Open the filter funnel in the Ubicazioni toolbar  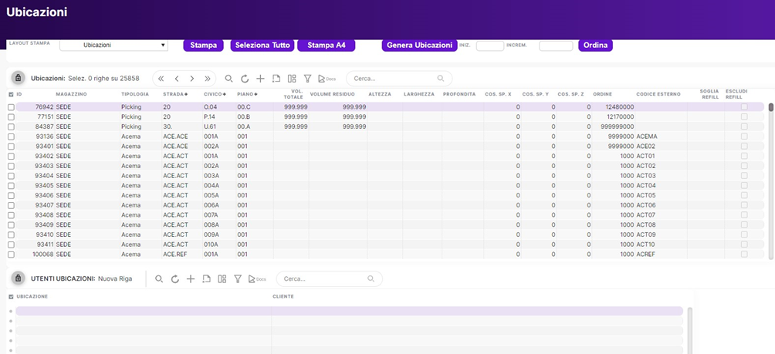[307, 79]
